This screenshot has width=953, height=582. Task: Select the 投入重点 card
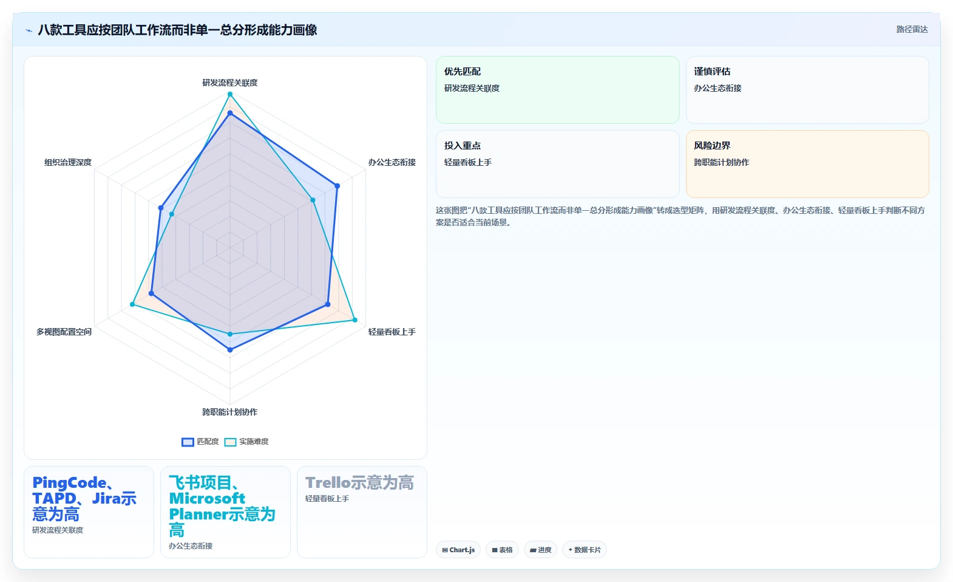[557, 164]
